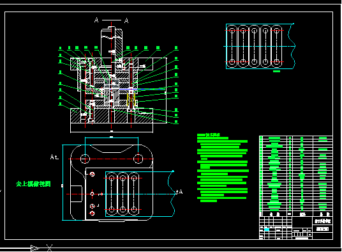Select the left guide-pin hole circle in plan view
This screenshot has height=252, width=342.
pos(85,159)
